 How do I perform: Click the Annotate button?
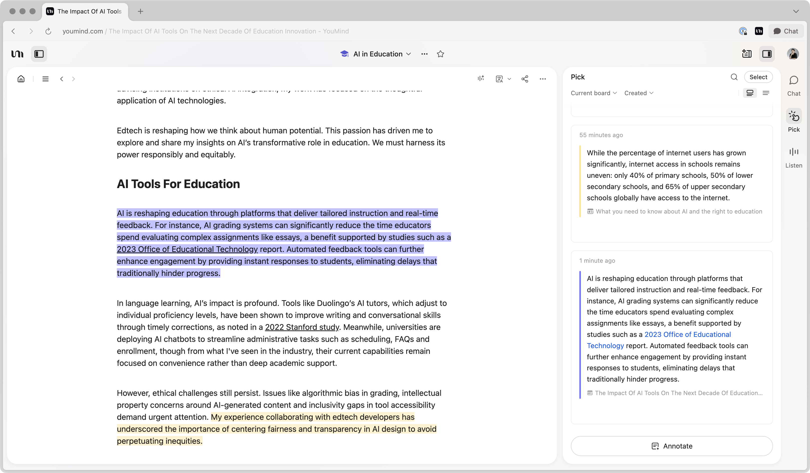coord(671,446)
